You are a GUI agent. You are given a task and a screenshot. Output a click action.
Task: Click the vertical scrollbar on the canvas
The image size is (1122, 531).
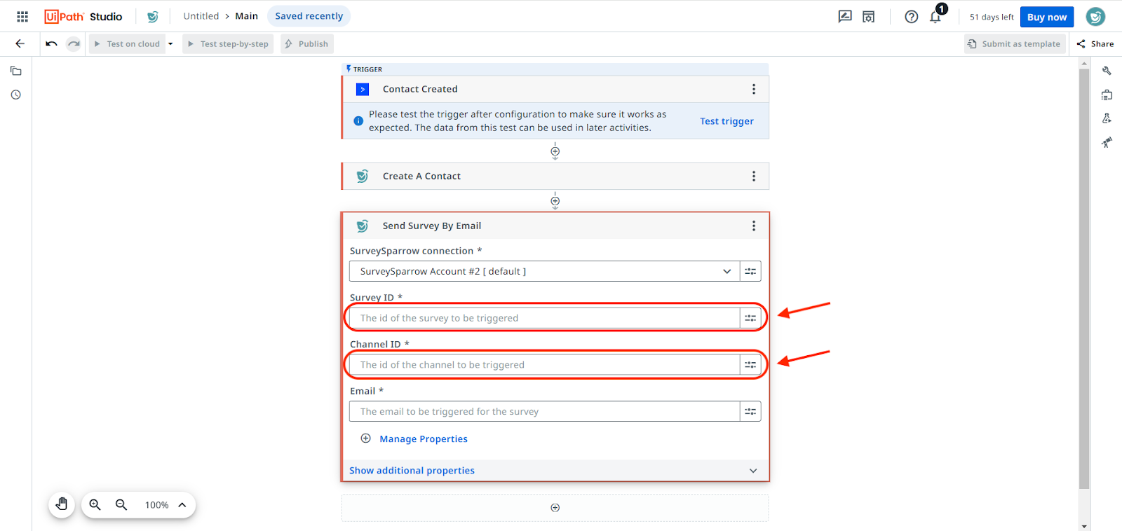[x=1084, y=280]
